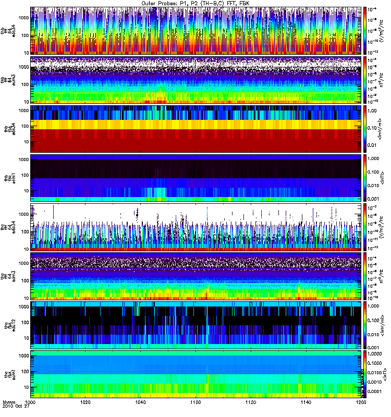
Task: Click the (V/m)²/Hz unit label of thc edc34 color bar
Action: [x=381, y=227]
